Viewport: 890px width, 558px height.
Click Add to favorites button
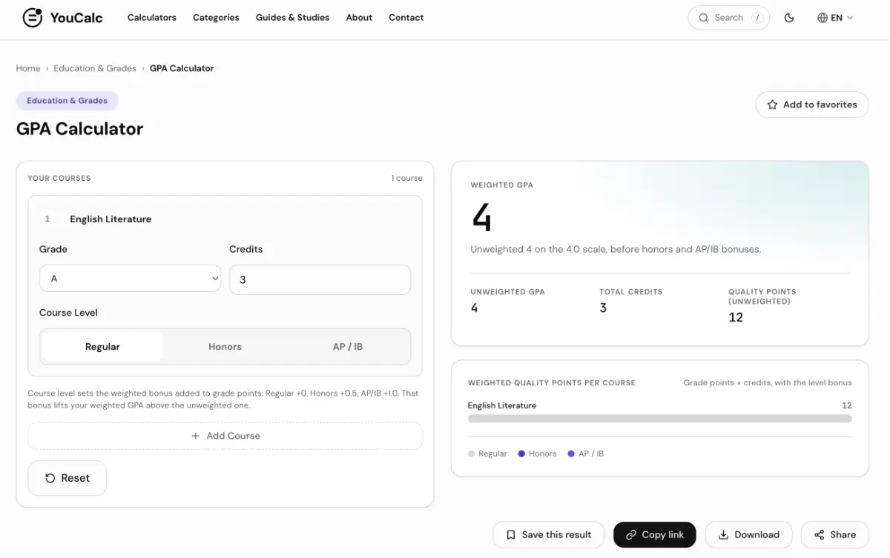click(812, 104)
